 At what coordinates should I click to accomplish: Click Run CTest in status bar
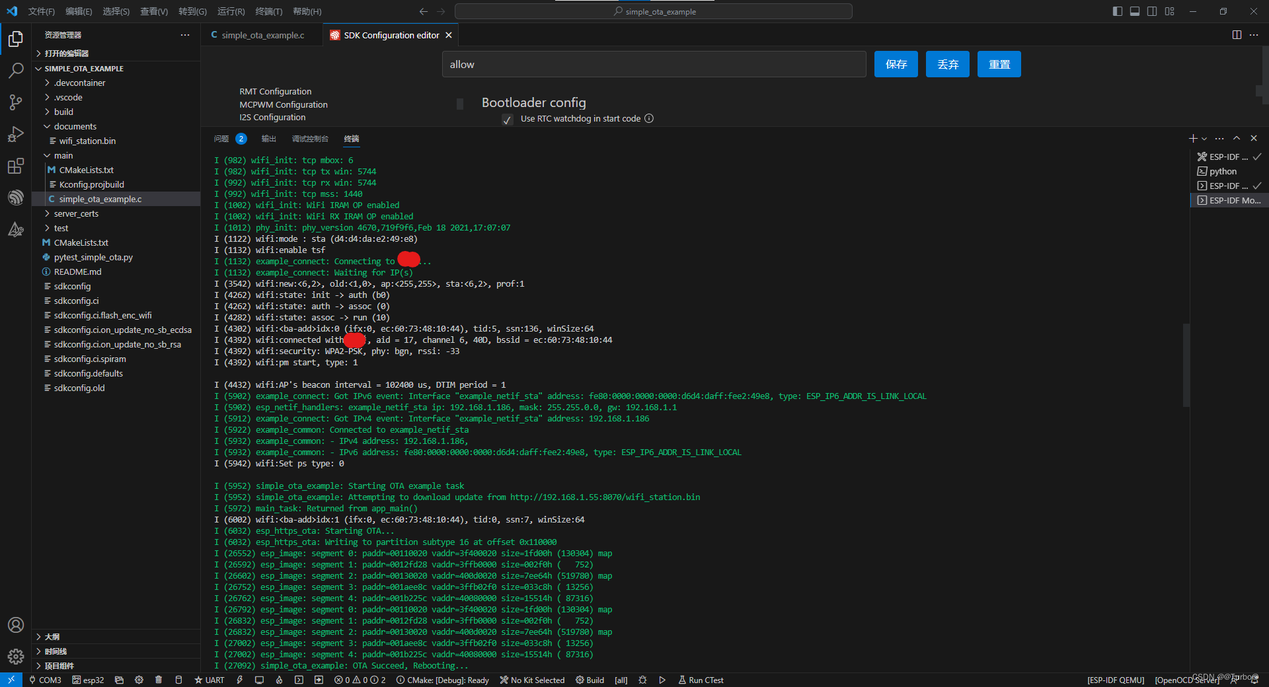[701, 680]
